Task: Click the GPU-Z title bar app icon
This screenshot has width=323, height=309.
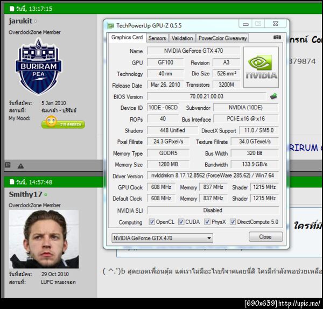Action: pyautogui.click(x=110, y=26)
